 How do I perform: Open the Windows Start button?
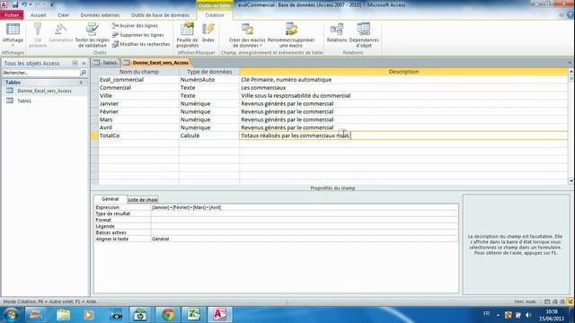coord(11,315)
